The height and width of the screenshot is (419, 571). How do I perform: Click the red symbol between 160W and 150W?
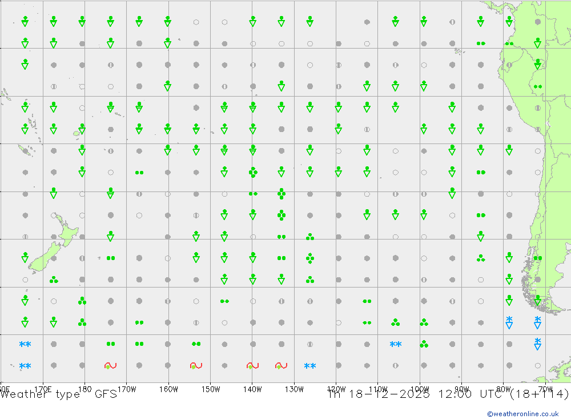(196, 366)
